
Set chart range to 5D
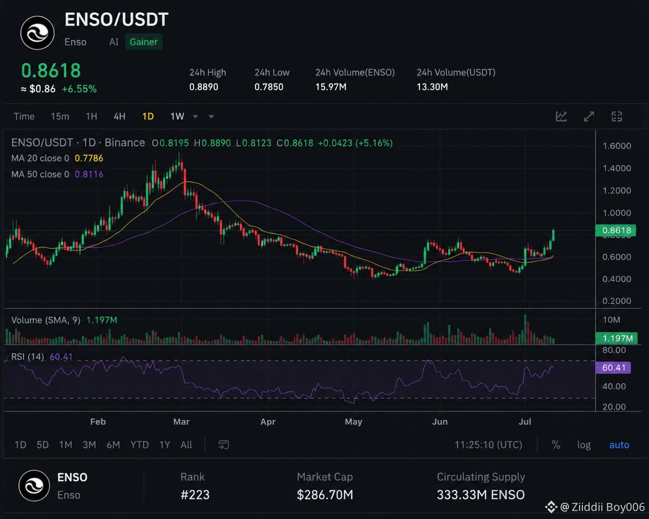coord(43,445)
